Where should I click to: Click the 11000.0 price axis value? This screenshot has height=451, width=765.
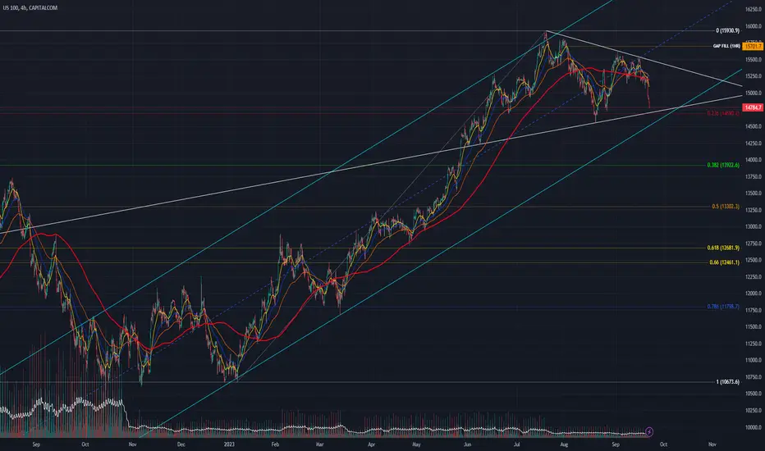754,360
